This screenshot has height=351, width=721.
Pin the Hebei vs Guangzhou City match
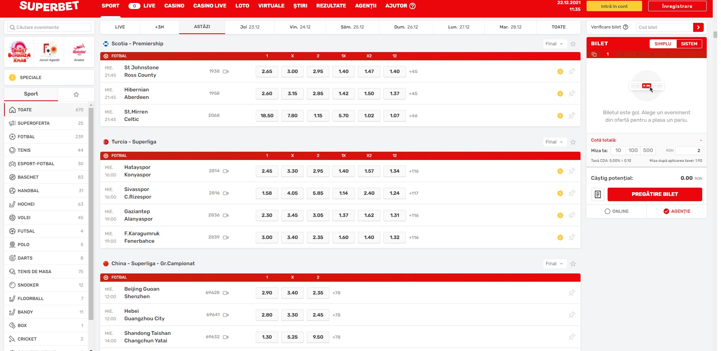point(572,315)
